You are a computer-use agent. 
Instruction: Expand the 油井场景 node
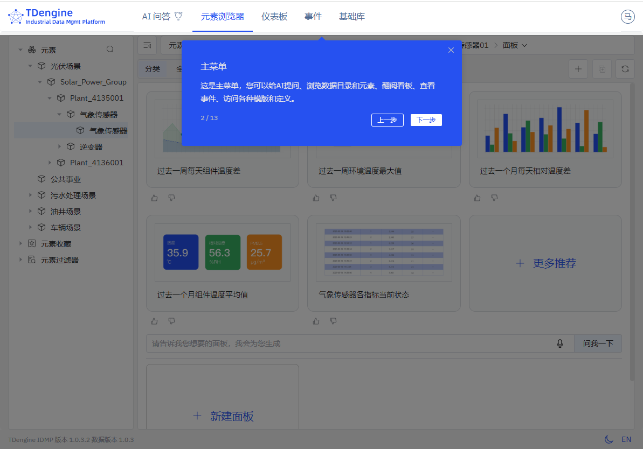(x=30, y=211)
